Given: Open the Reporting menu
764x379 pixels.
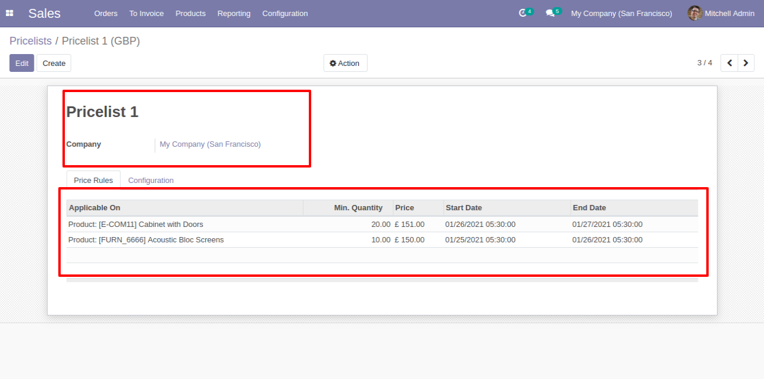Looking at the screenshot, I should pyautogui.click(x=234, y=13).
